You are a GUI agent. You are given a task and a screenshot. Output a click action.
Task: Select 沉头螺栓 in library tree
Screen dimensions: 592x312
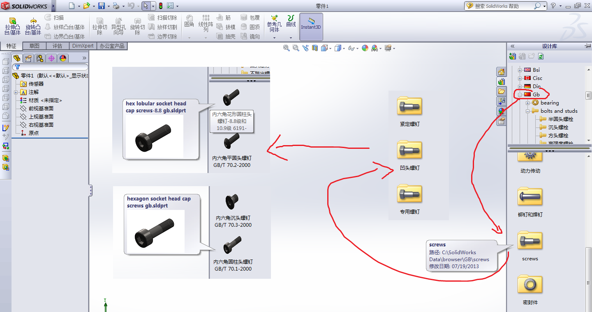point(558,128)
